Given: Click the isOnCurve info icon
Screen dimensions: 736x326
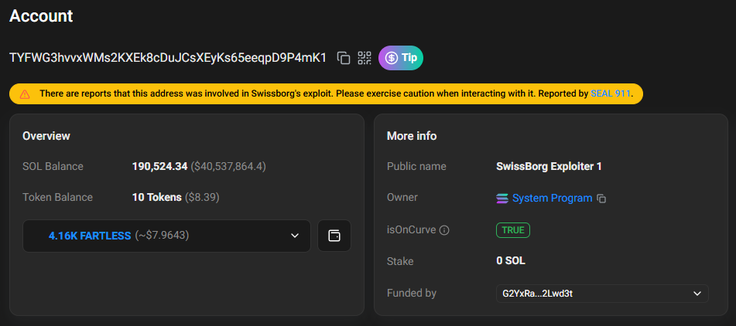Looking at the screenshot, I should click(x=444, y=230).
